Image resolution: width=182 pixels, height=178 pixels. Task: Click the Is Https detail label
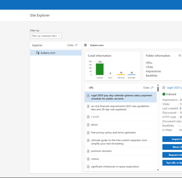(x=167, y=130)
